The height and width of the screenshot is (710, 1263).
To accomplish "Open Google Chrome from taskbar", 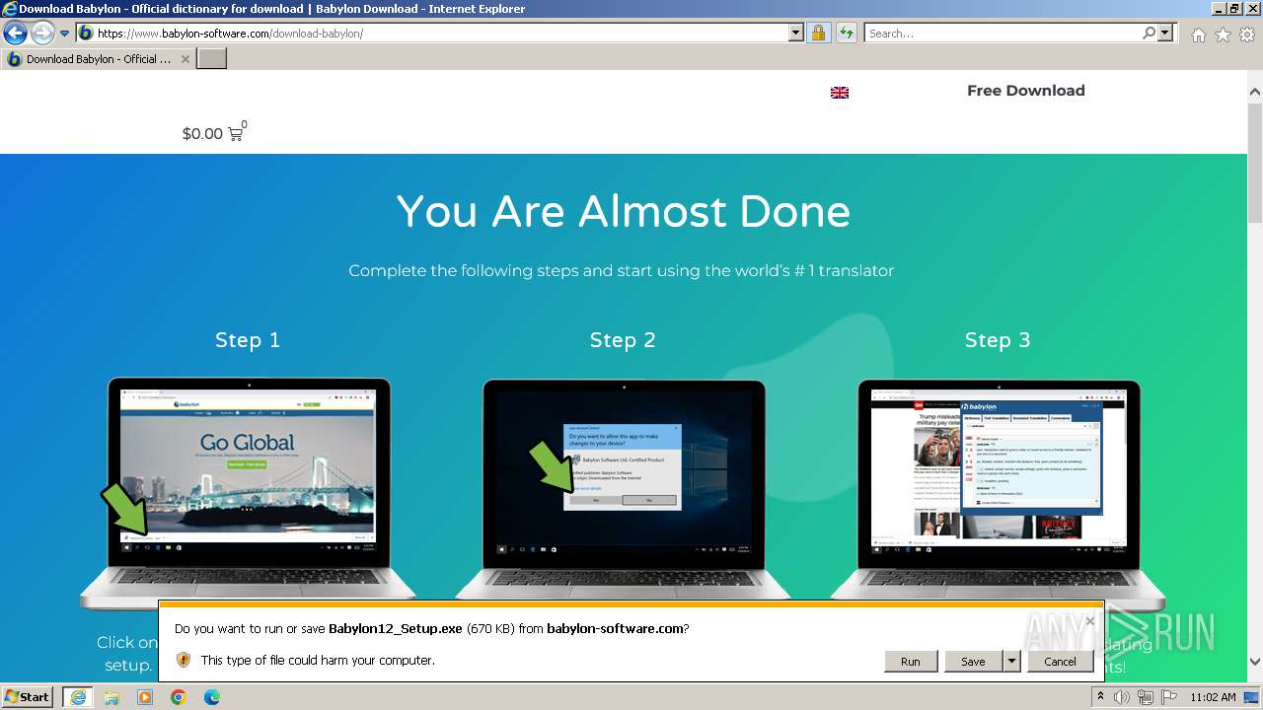I will tap(179, 697).
